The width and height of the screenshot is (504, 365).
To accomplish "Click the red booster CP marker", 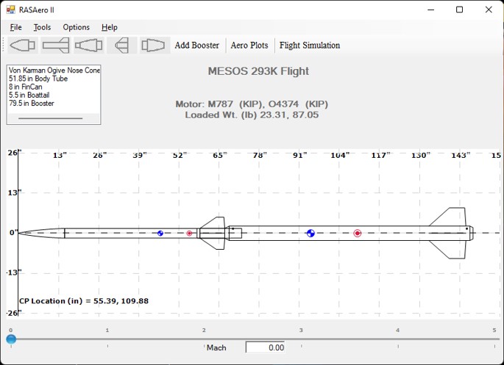I will click(357, 234).
